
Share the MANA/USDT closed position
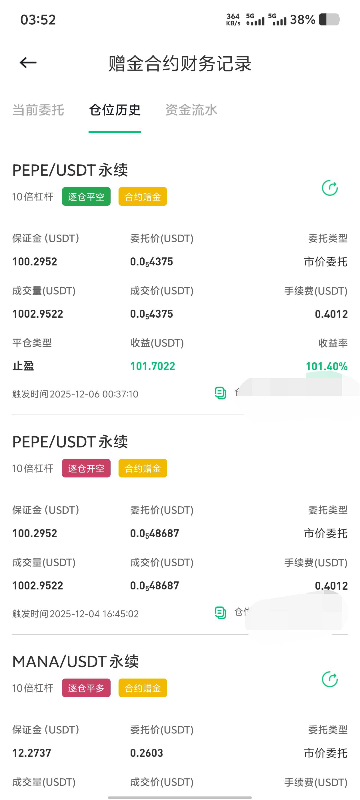click(x=329, y=679)
